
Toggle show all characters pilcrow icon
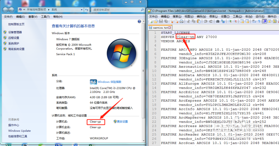259,21
